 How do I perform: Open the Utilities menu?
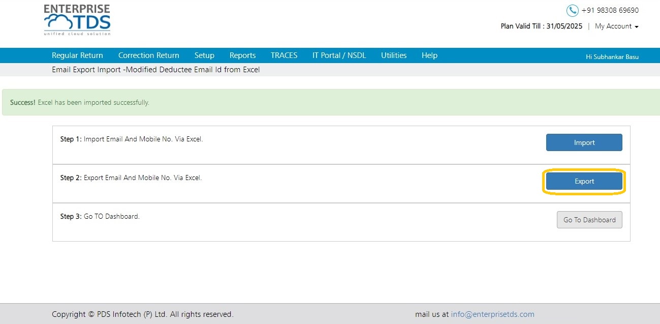pyautogui.click(x=394, y=55)
